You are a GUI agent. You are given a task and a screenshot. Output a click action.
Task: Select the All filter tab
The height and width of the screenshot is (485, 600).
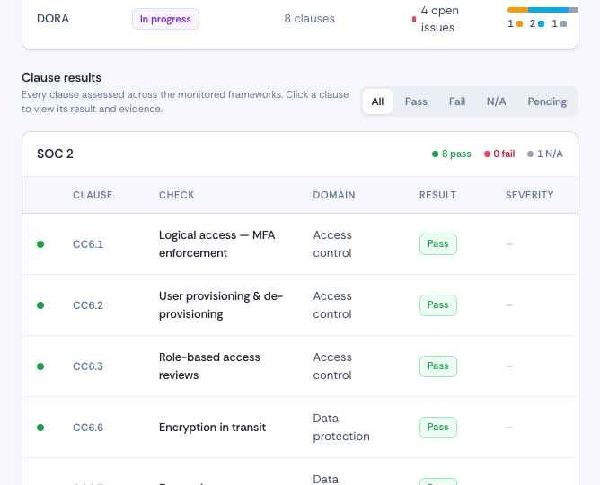377,101
